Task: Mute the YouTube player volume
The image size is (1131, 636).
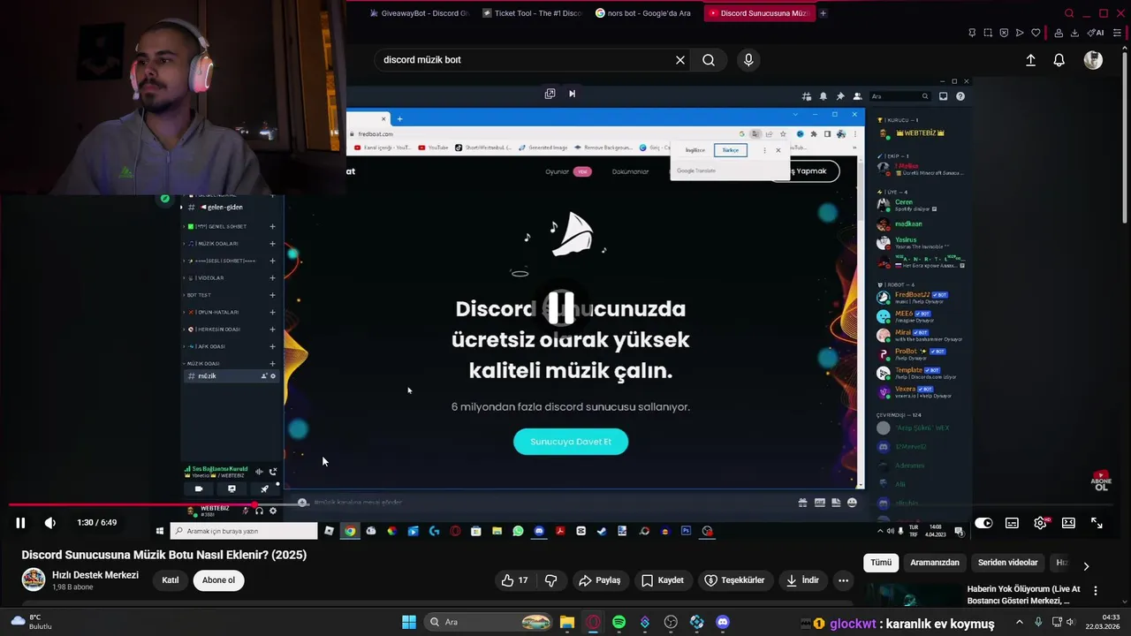Action: pyautogui.click(x=50, y=523)
